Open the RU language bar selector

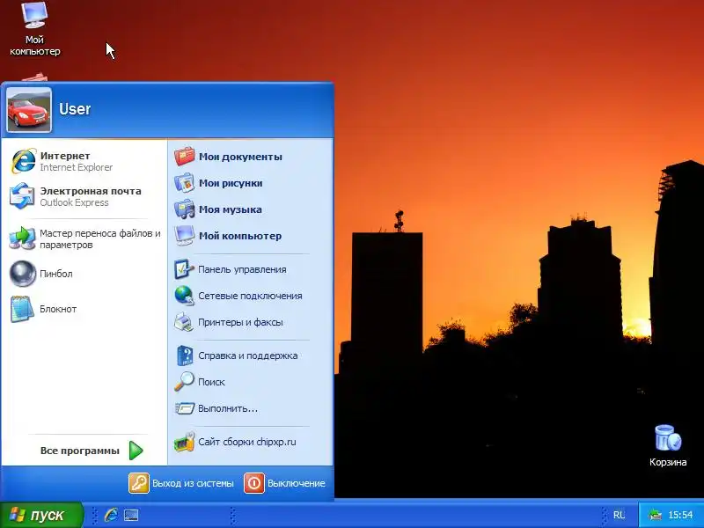point(620,515)
